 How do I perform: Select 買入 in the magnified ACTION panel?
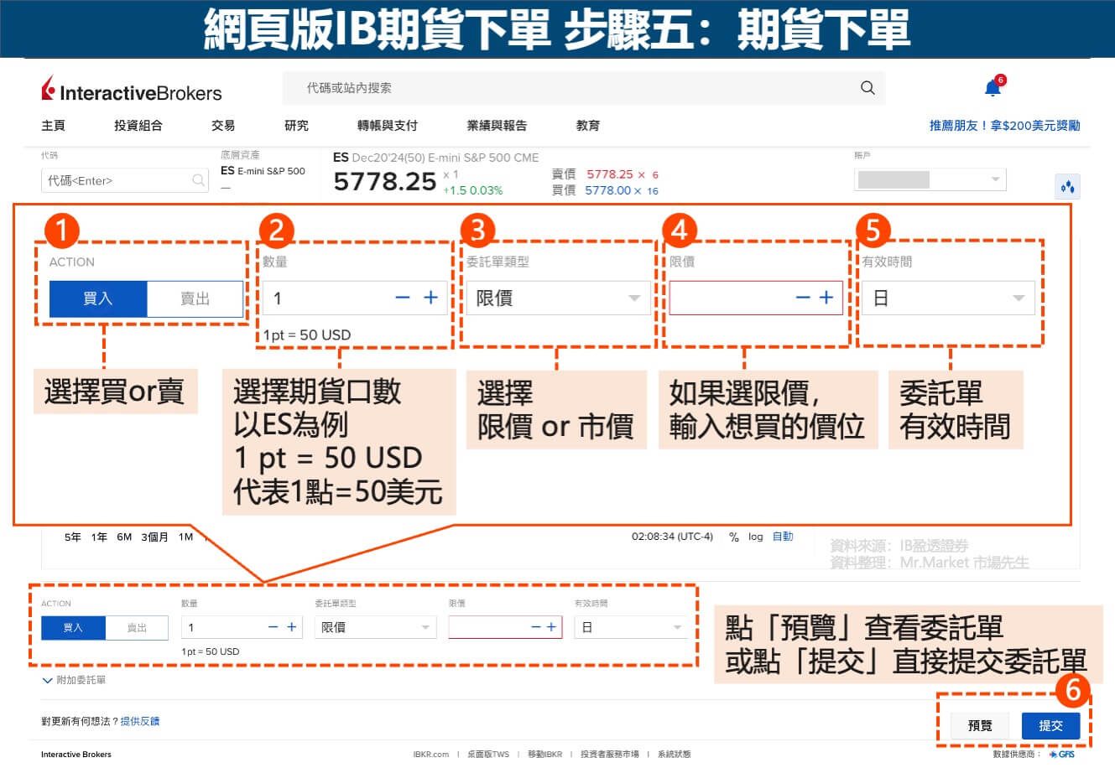tap(98, 298)
